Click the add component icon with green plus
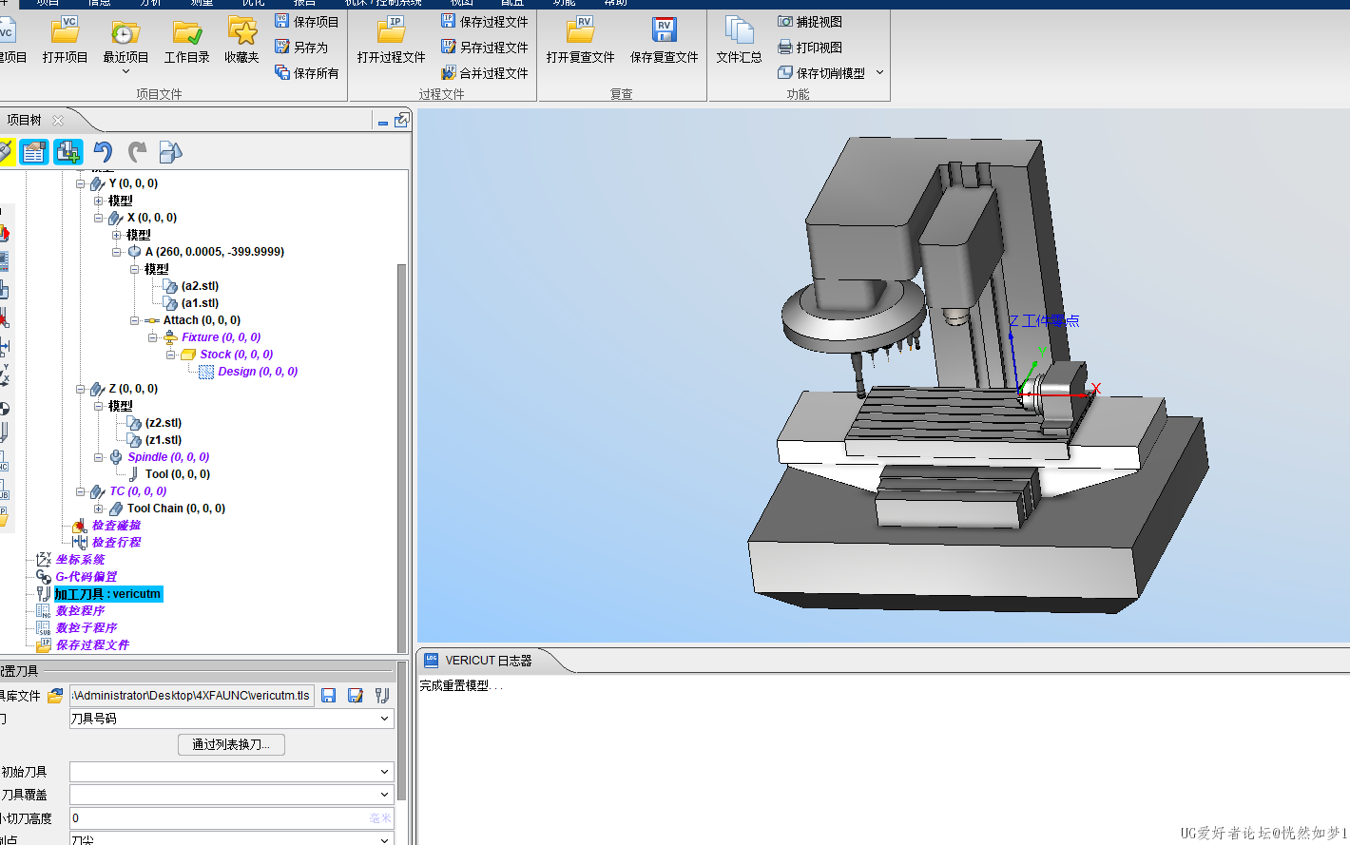 coord(68,152)
